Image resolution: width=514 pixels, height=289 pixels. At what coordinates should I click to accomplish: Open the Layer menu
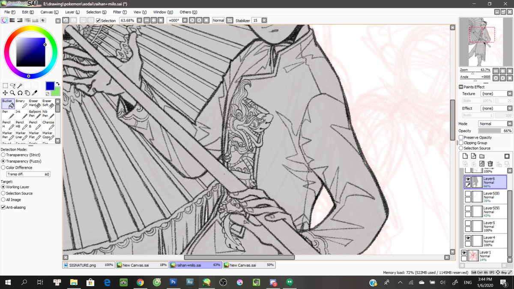pyautogui.click(x=72, y=12)
